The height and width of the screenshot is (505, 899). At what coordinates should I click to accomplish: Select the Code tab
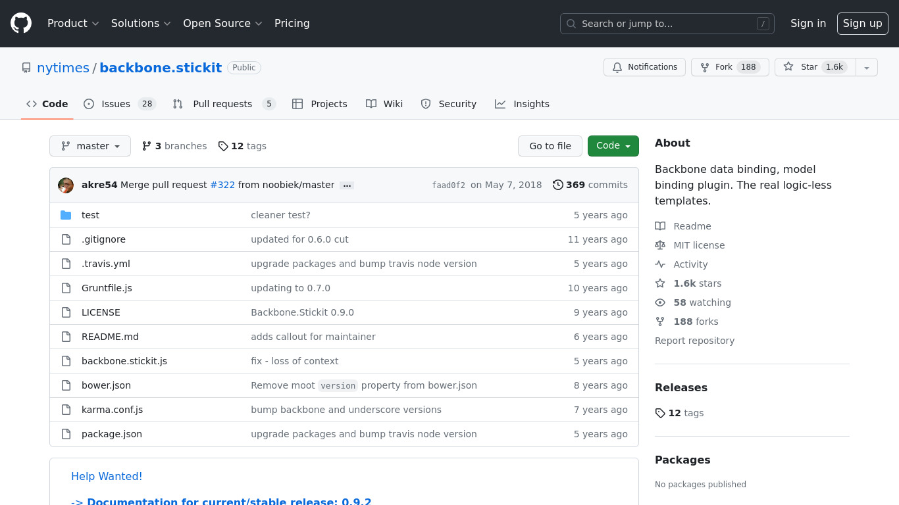47,104
